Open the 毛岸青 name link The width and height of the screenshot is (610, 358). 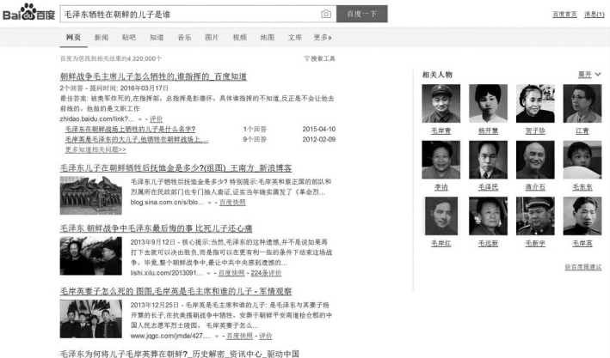(x=441, y=131)
